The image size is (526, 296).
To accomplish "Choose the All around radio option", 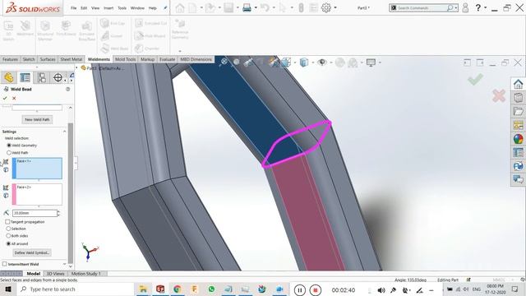I will (x=8, y=243).
